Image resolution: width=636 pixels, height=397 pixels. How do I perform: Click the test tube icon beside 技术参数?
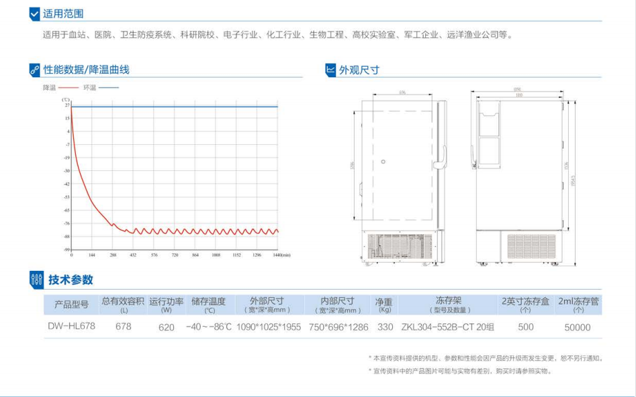pos(37,280)
